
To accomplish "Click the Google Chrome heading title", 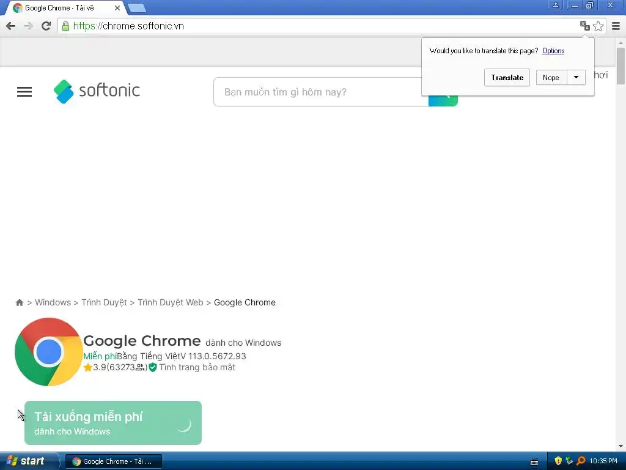I will (142, 341).
